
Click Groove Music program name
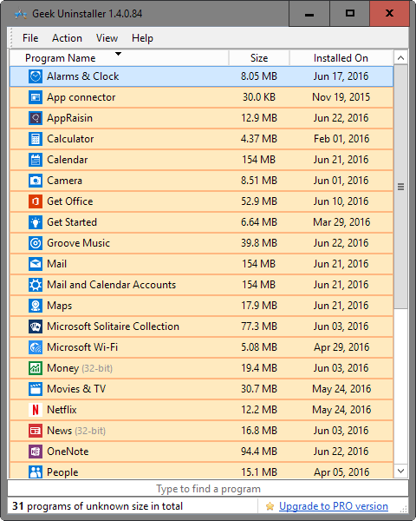(x=78, y=243)
